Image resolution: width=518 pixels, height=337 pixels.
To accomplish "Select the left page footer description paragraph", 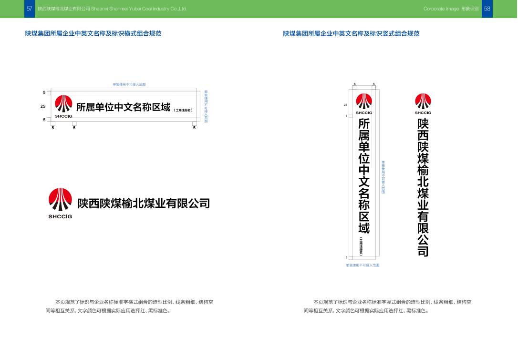I will (129, 306).
